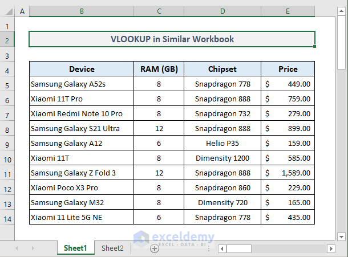
Task: Select column C header
Action: click(159, 11)
